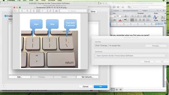Open the font size dropdown arrow in Word
The width and height of the screenshot is (169, 95).
[x=122, y=16]
